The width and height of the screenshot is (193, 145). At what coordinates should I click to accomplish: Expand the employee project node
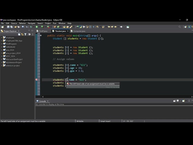pyautogui.click(x=2, y=37)
